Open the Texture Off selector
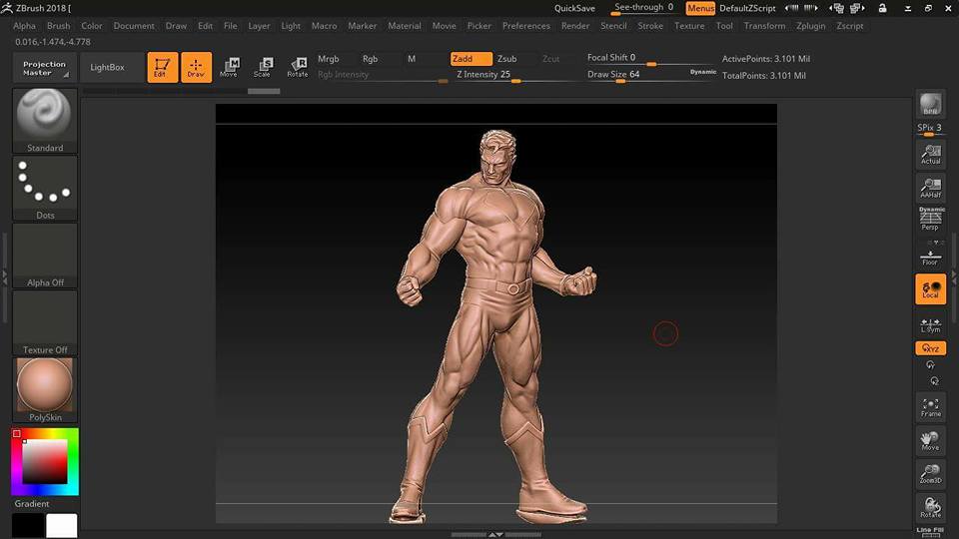Image resolution: width=959 pixels, height=539 pixels. [x=45, y=322]
